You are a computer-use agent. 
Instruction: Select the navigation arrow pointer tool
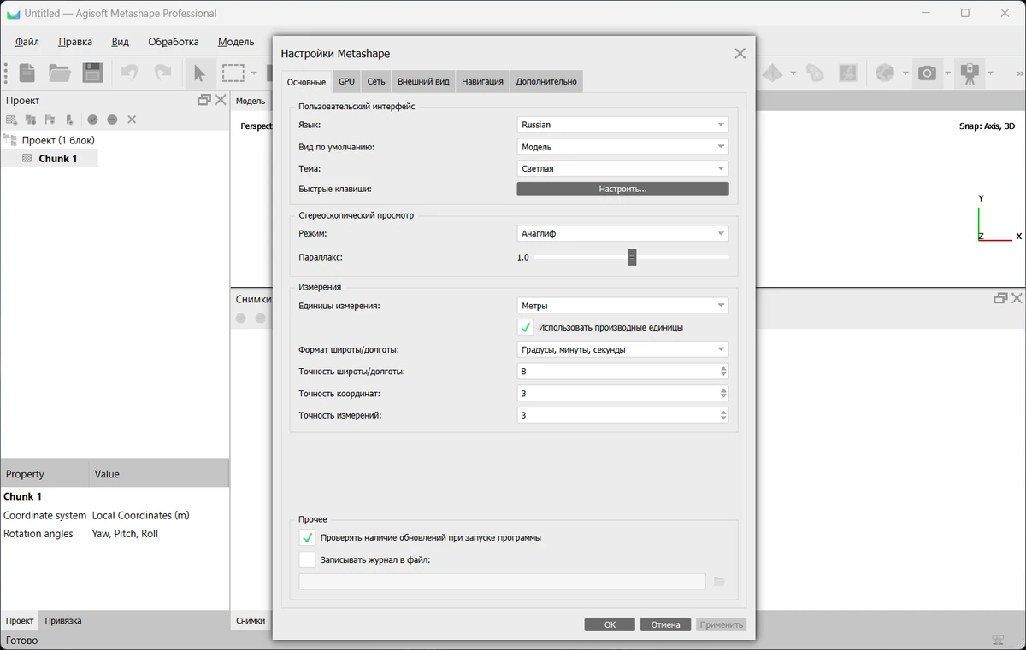point(199,73)
